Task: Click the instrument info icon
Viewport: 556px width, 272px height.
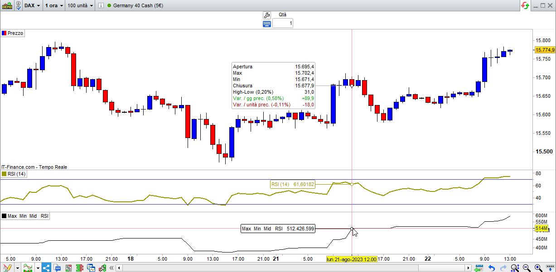Action: [101, 6]
